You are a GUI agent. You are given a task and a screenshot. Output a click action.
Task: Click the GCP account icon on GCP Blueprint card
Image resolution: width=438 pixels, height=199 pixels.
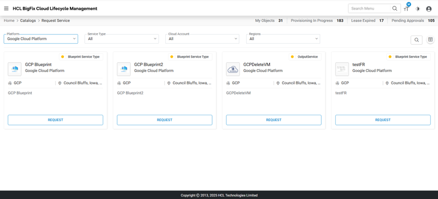[10, 83]
